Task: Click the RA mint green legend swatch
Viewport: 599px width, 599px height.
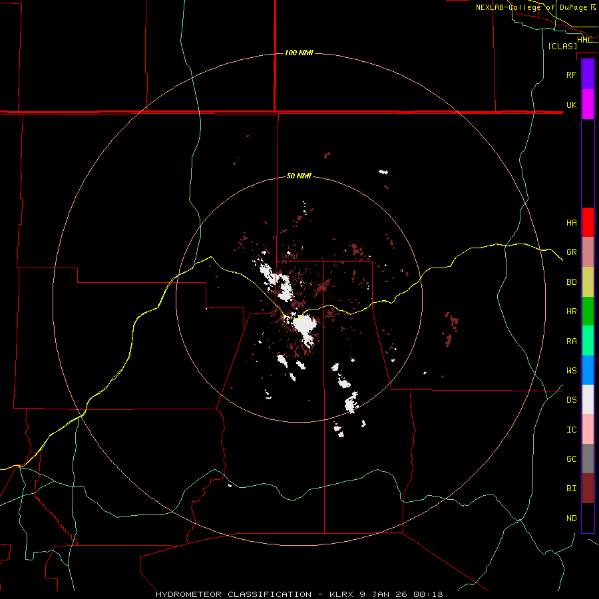Action: [x=588, y=341]
